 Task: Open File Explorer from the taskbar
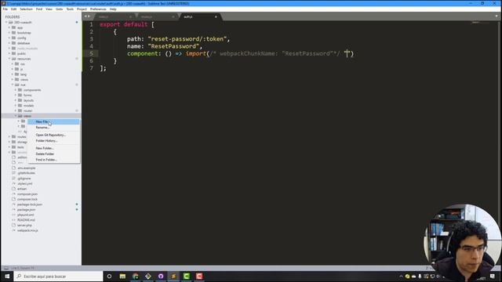point(122,277)
